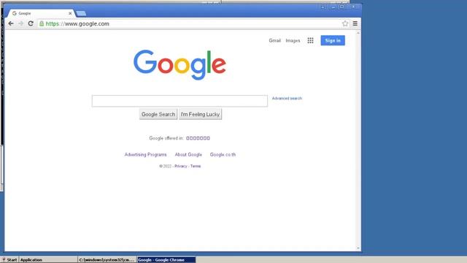467x263 pixels.
Task: Open the Google apps grid icon
Action: coord(310,41)
